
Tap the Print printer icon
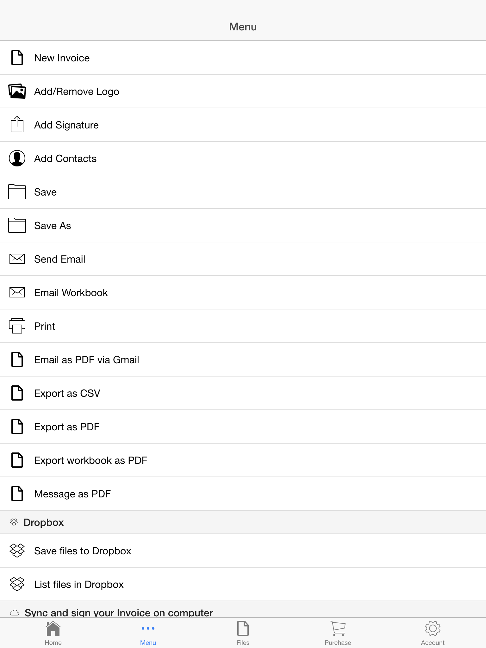pos(17,326)
